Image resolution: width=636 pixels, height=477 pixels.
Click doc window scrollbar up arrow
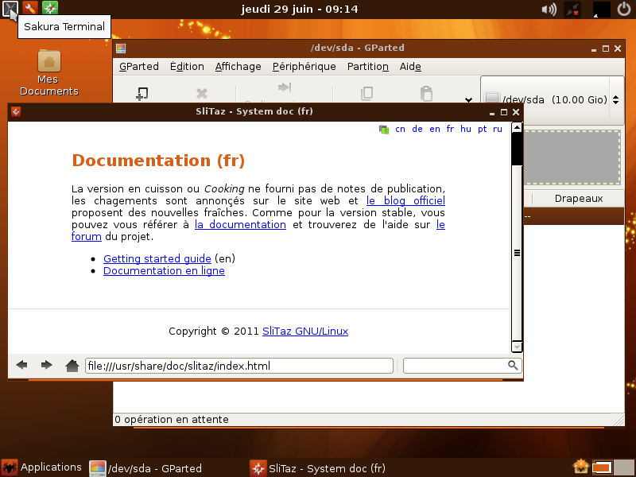517,128
